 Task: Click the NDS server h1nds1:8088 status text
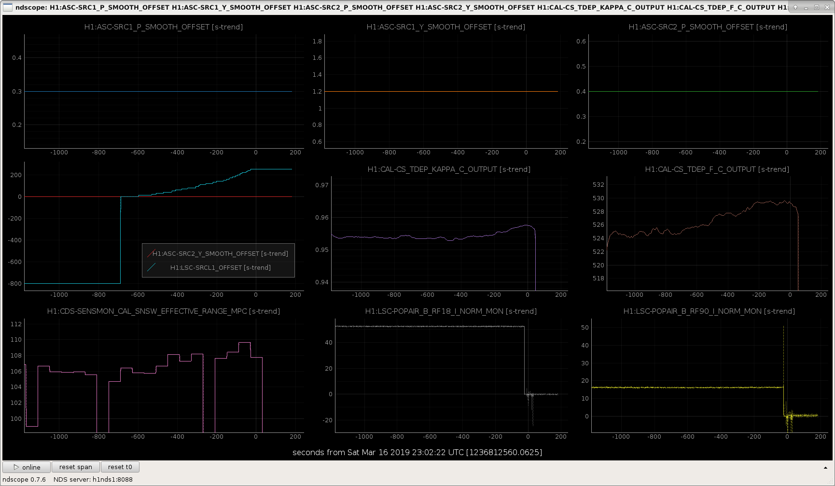point(93,479)
